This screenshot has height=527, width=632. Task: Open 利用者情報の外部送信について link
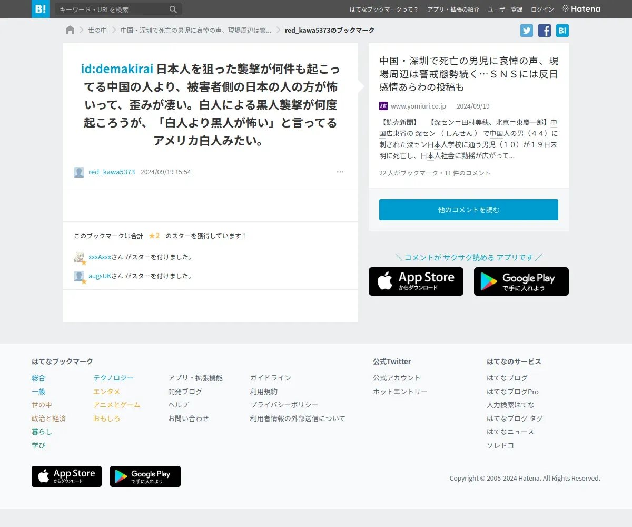(298, 418)
